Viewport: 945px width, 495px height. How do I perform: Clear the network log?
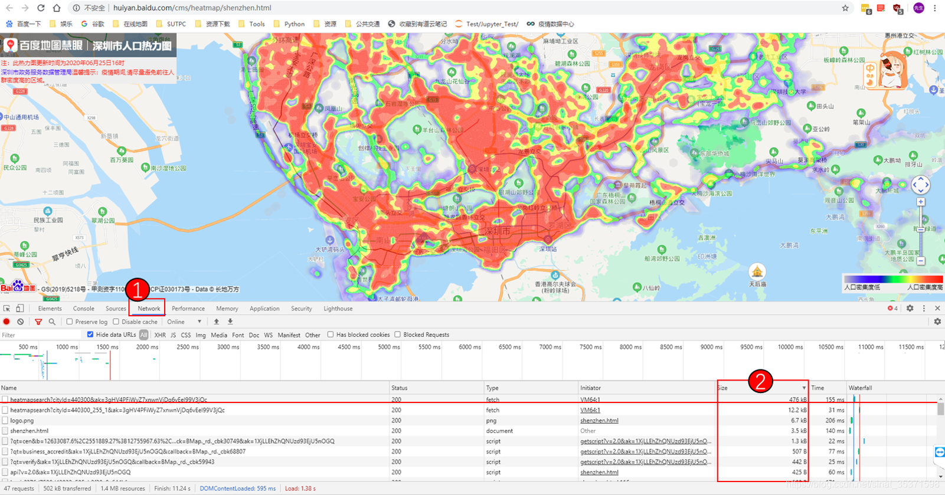[x=21, y=322]
